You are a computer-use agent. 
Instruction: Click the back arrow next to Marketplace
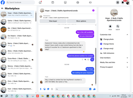[x=2, y=8]
